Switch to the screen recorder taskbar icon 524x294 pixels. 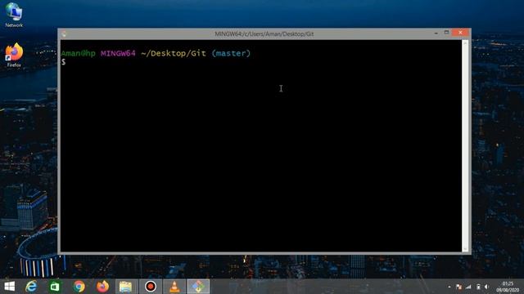pos(151,287)
